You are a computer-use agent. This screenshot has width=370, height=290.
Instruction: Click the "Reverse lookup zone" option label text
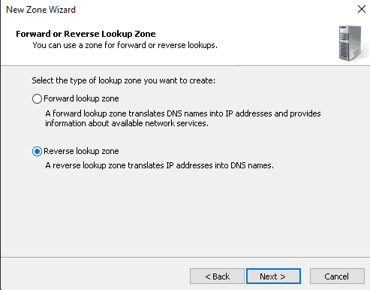(x=81, y=151)
